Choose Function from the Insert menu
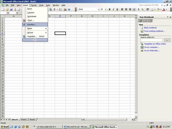 pos(35,24)
